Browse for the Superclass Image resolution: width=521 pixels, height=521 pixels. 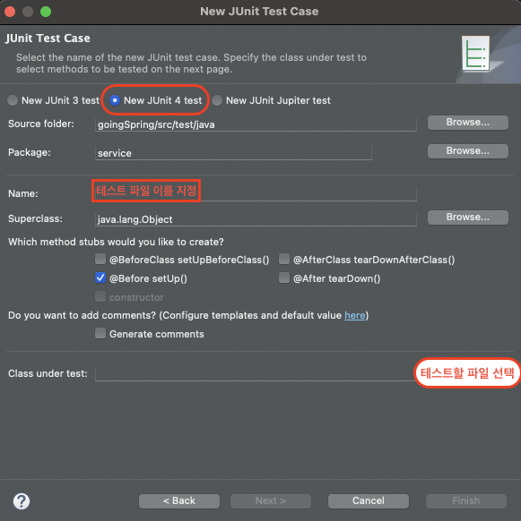point(468,218)
